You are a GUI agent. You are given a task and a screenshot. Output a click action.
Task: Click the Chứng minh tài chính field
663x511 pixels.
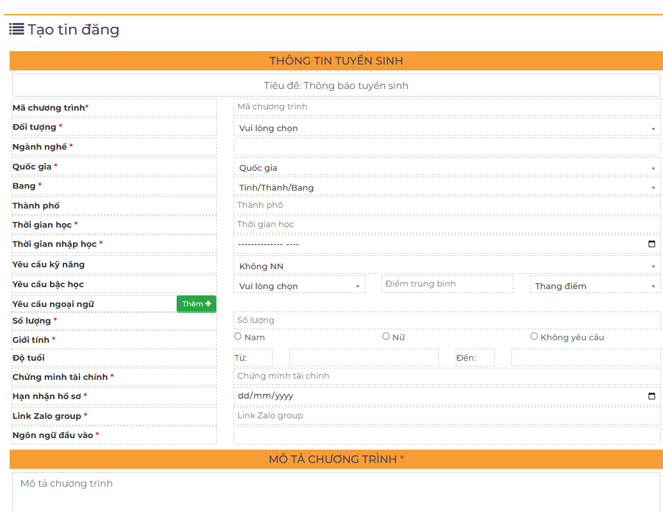(x=447, y=376)
